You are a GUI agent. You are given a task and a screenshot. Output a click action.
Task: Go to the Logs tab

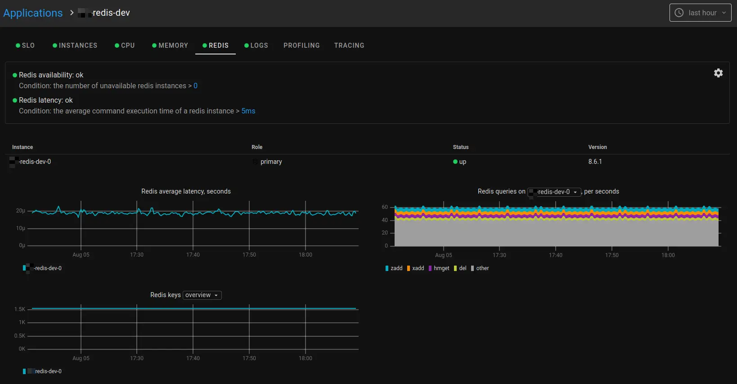click(x=256, y=45)
